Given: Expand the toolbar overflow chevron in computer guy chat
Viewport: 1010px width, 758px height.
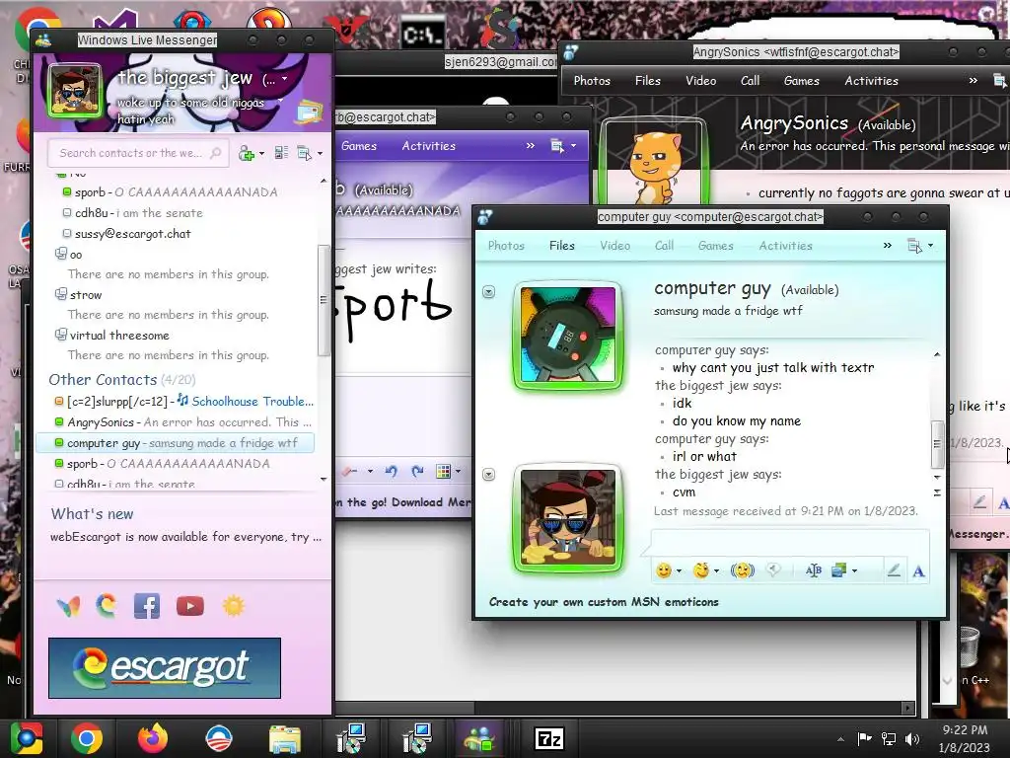Looking at the screenshot, I should pyautogui.click(x=887, y=246).
